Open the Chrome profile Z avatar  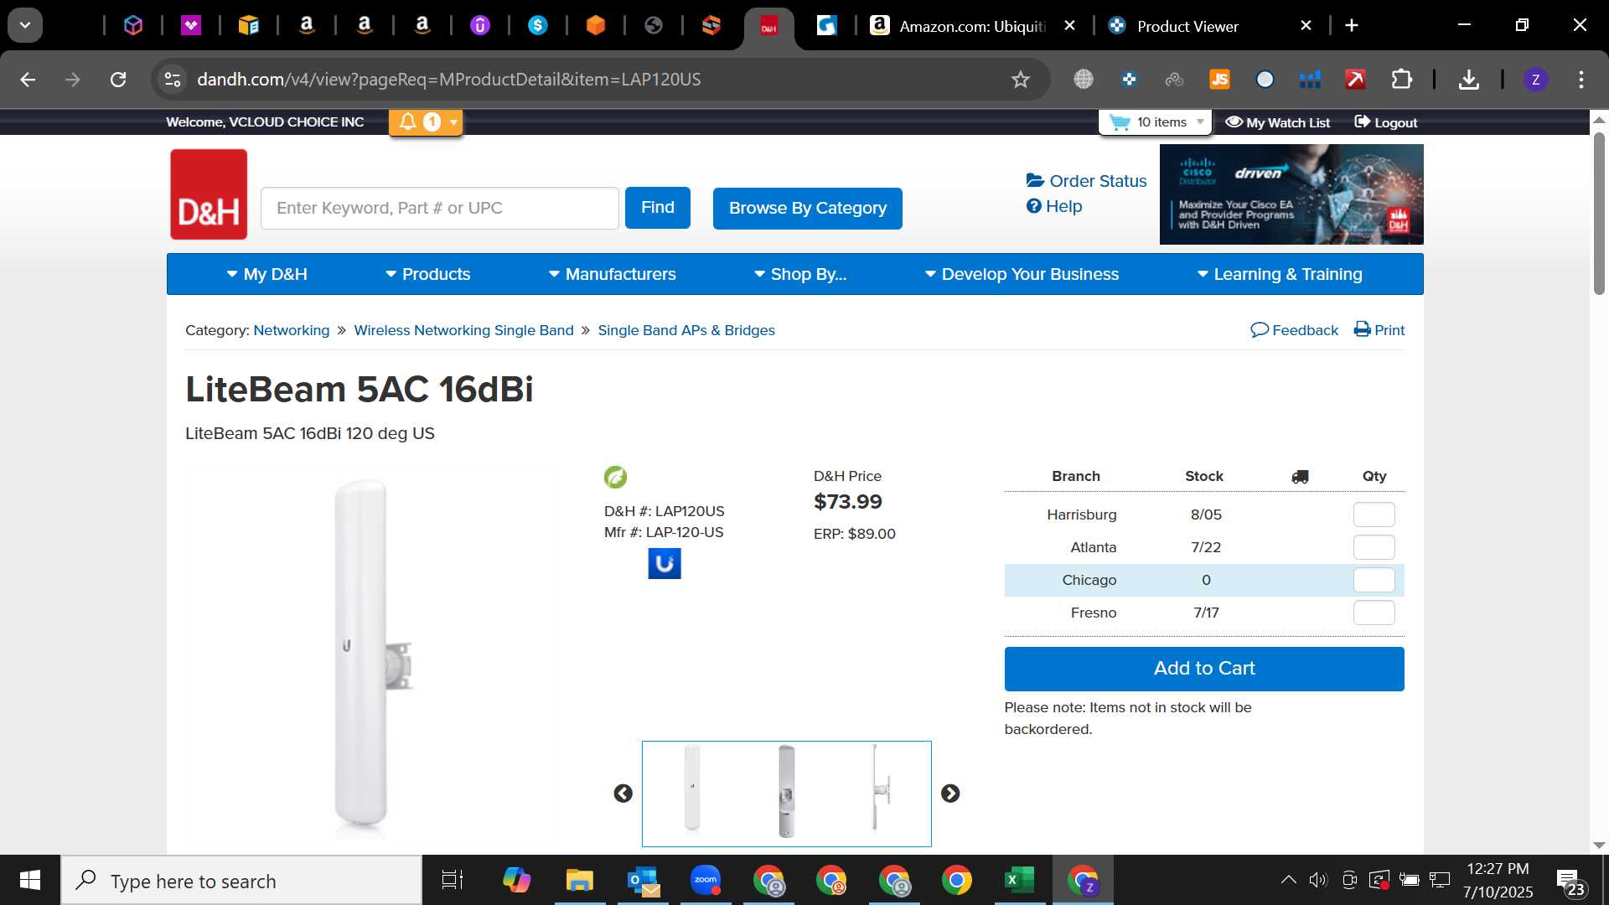1535,80
